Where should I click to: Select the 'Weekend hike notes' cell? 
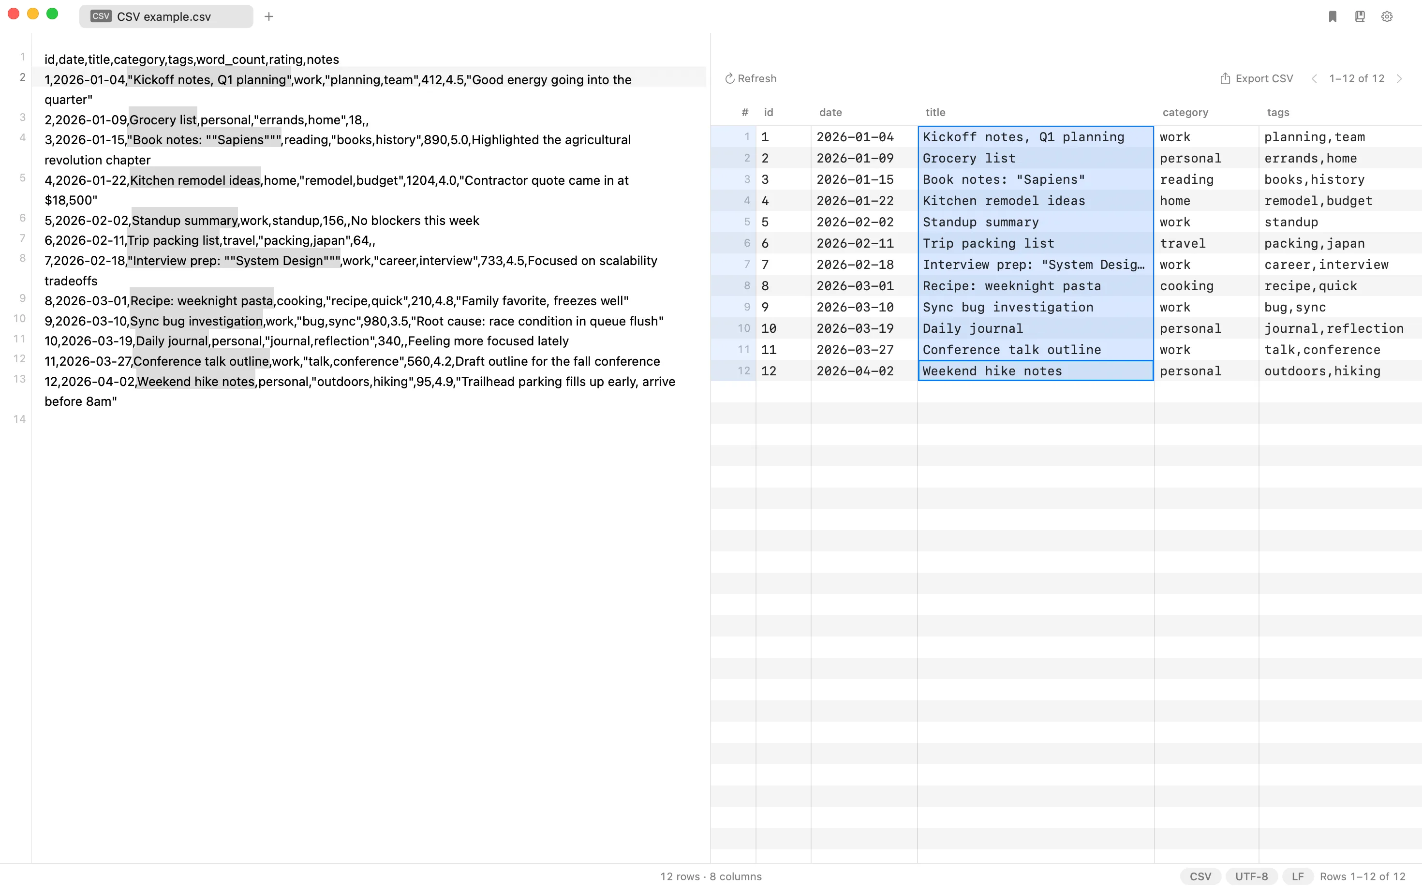click(x=1035, y=371)
